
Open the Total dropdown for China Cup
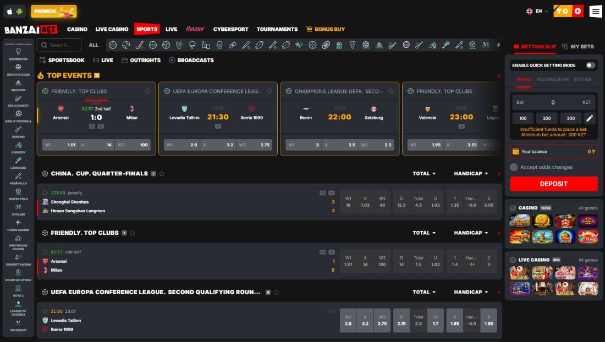tap(424, 174)
